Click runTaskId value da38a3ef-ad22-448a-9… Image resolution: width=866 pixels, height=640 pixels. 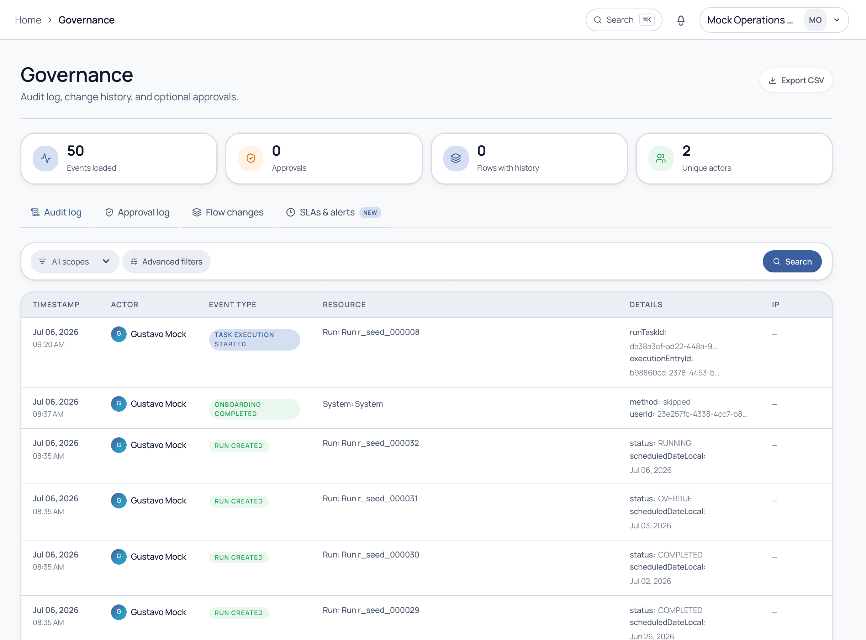[x=673, y=346]
